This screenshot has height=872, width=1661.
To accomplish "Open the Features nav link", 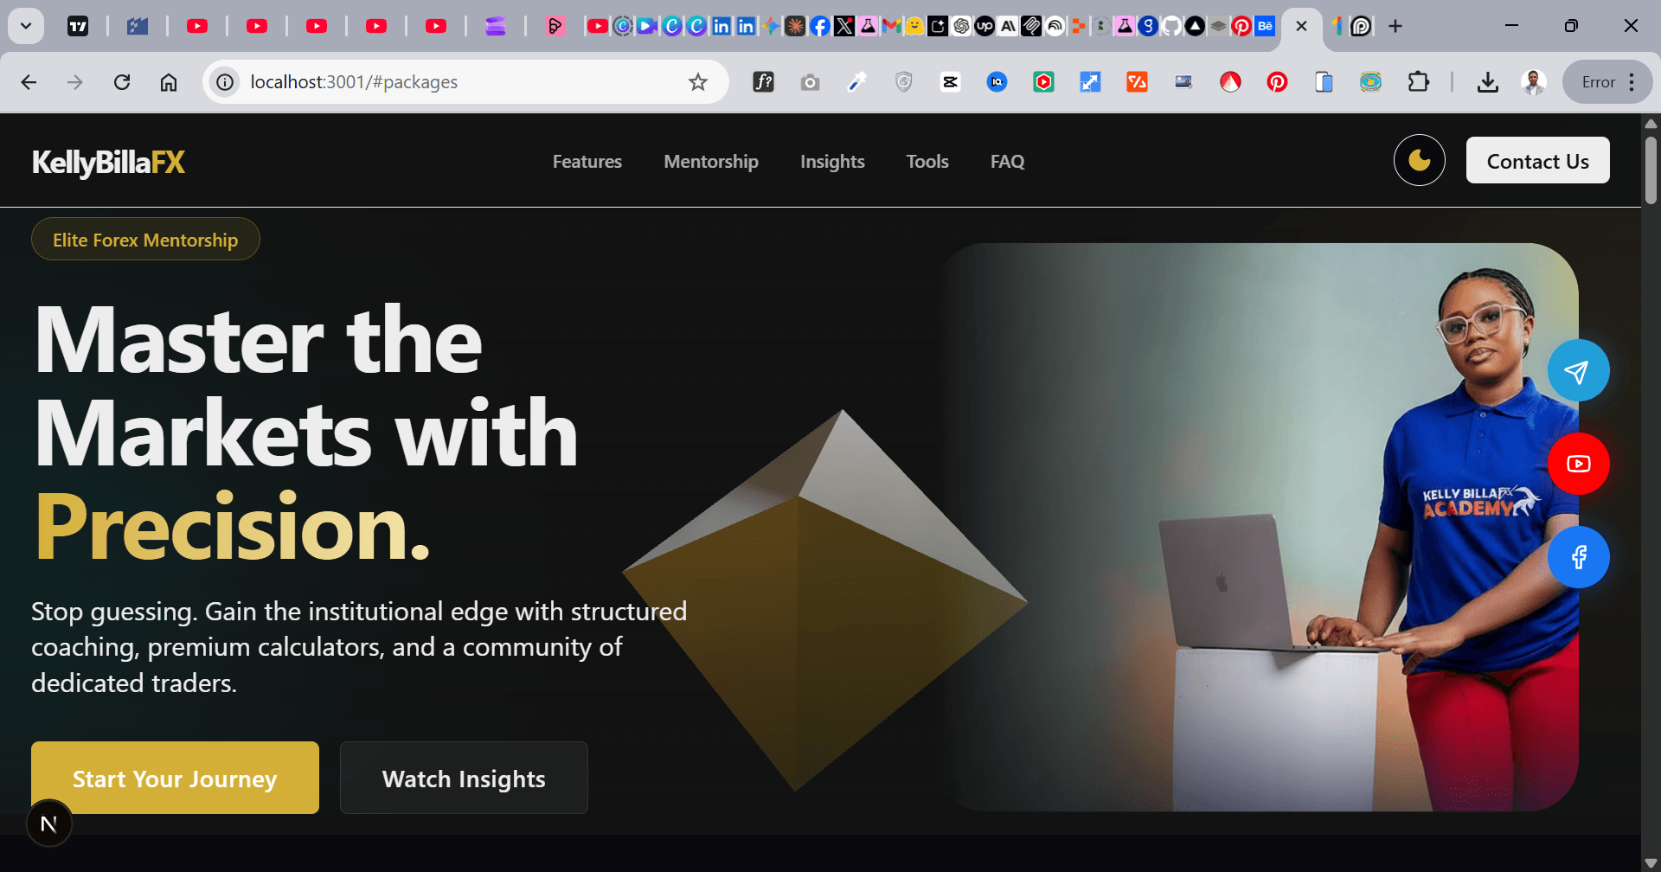I will 587,162.
